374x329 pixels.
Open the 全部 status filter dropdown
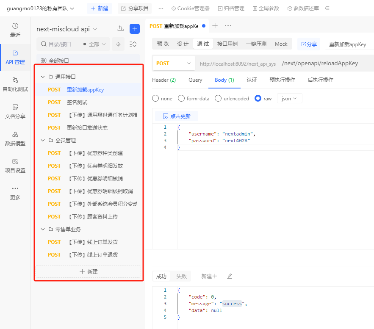coord(94,44)
